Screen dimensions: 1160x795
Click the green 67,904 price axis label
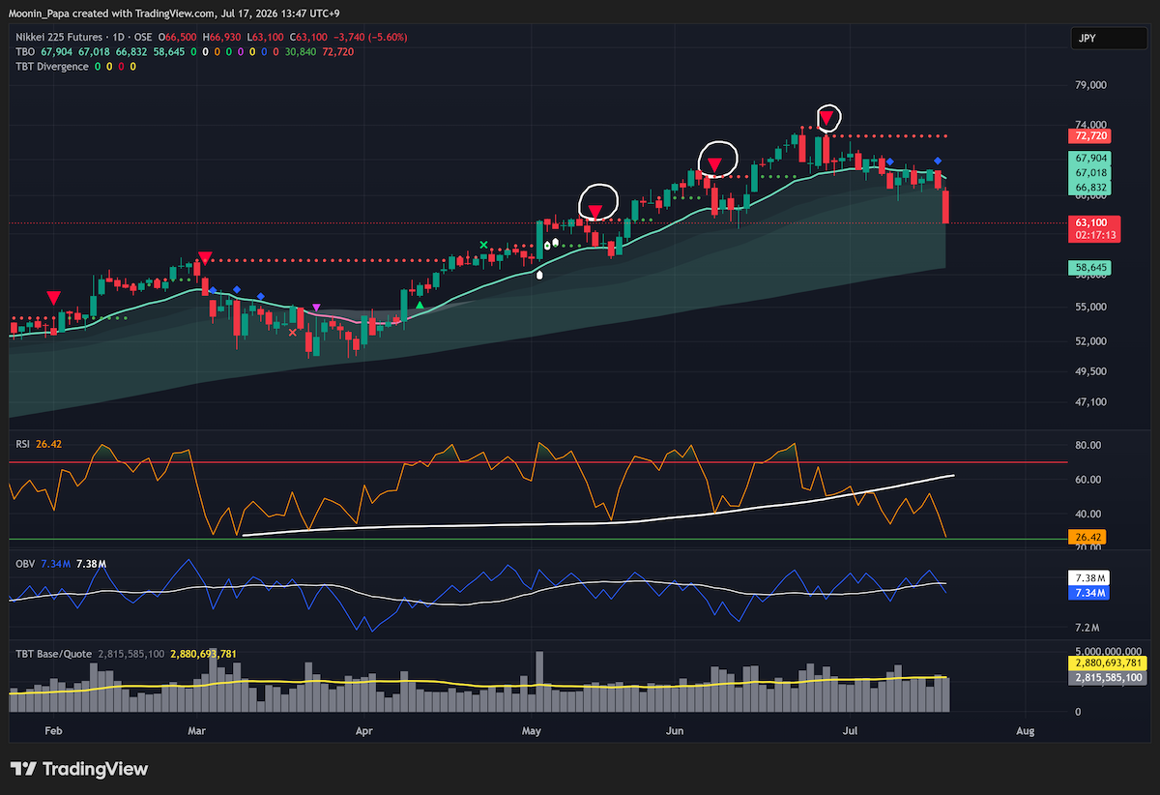(1091, 158)
